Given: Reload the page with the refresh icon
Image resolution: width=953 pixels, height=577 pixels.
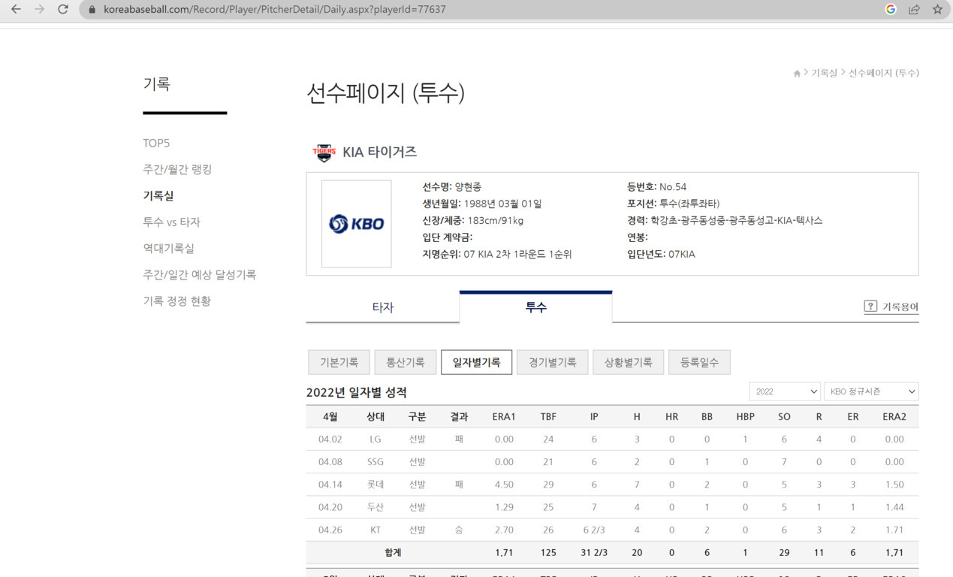Looking at the screenshot, I should [x=63, y=11].
